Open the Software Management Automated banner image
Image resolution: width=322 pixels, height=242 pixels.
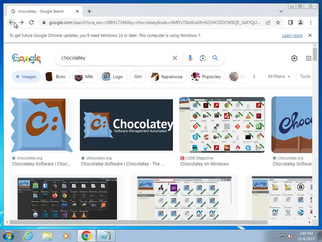point(126,125)
